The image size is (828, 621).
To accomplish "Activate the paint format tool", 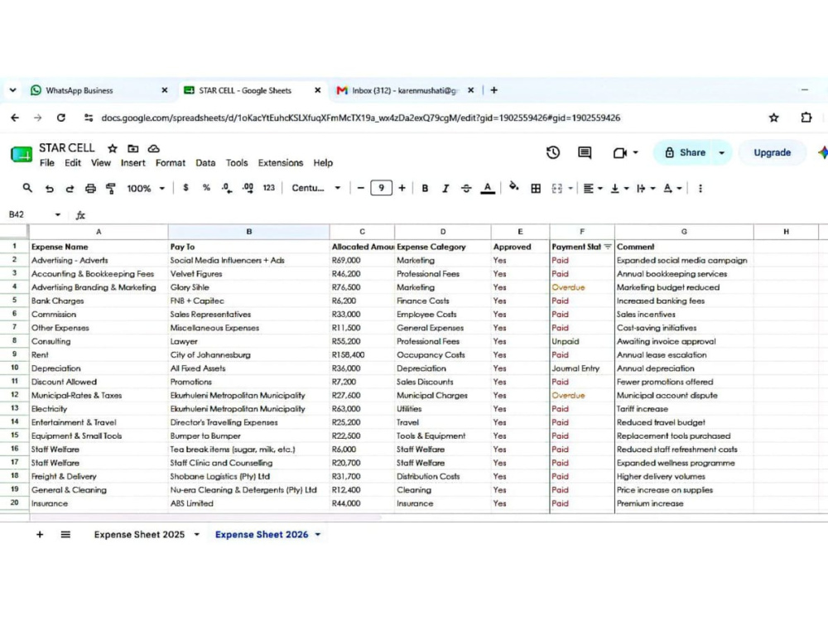I will pos(111,189).
